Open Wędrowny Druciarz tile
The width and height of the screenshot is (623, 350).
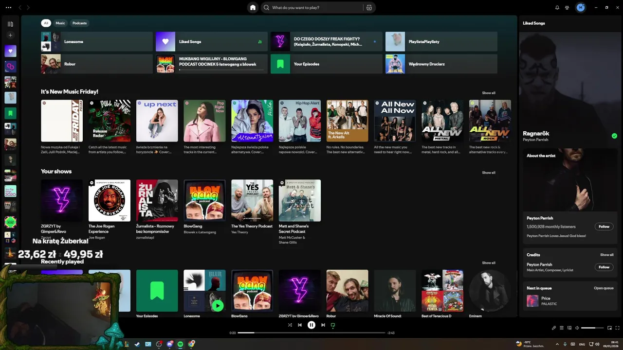tap(441, 64)
